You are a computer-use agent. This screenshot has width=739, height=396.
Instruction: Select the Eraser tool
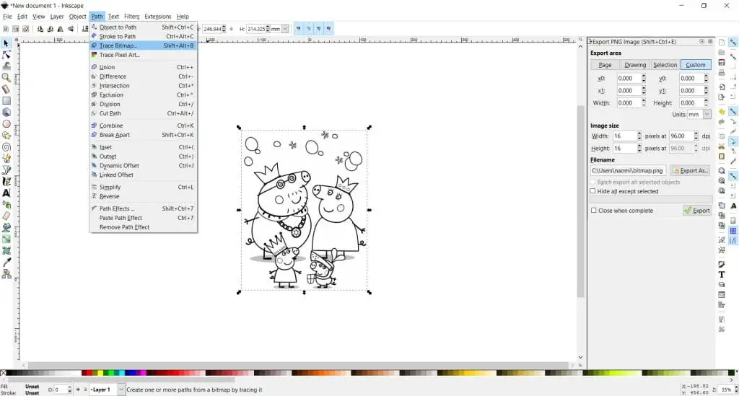coord(6,216)
